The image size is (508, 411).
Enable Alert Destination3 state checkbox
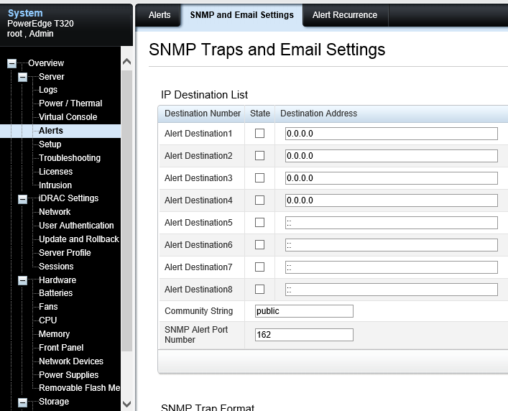pos(260,178)
